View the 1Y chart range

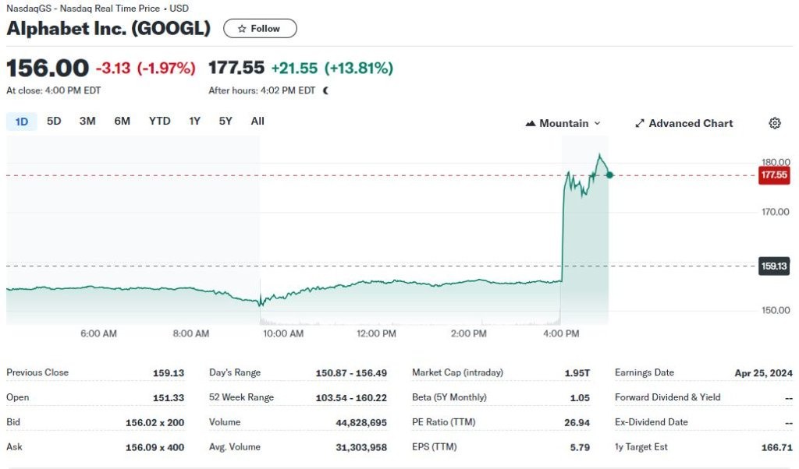point(194,121)
